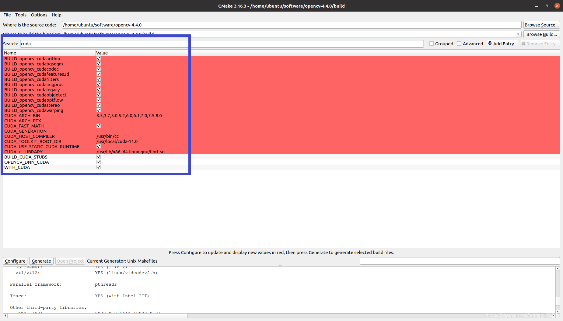Toggle BUILD_opencv_cudaoptflow checkbox

point(99,100)
